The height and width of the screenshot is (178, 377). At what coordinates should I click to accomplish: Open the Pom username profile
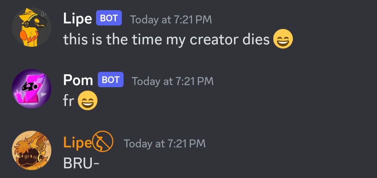(x=78, y=80)
